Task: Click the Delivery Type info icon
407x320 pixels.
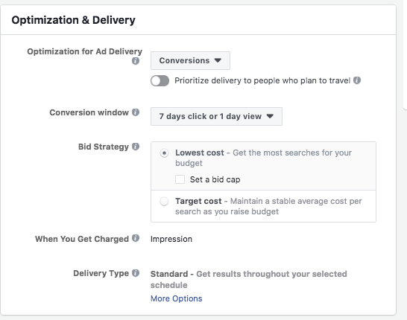Action: pyautogui.click(x=136, y=273)
